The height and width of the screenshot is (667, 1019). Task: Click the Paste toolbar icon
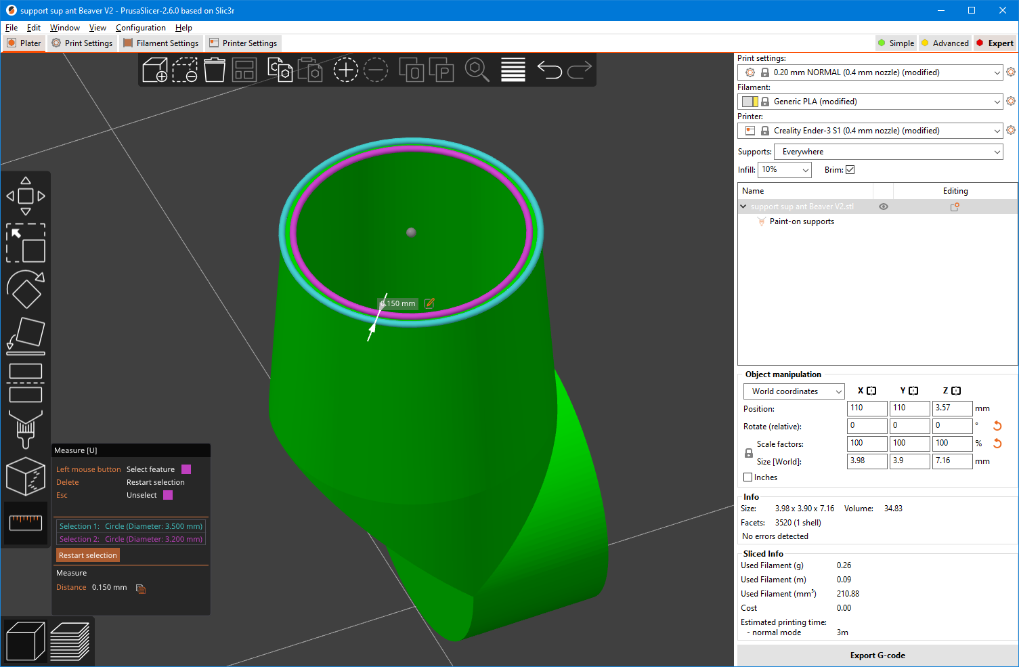[310, 70]
